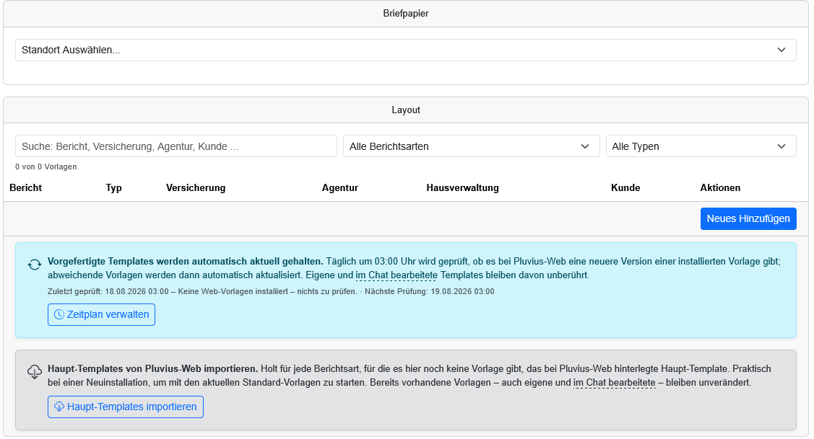Open Zeitplan verwalten

[x=101, y=314]
